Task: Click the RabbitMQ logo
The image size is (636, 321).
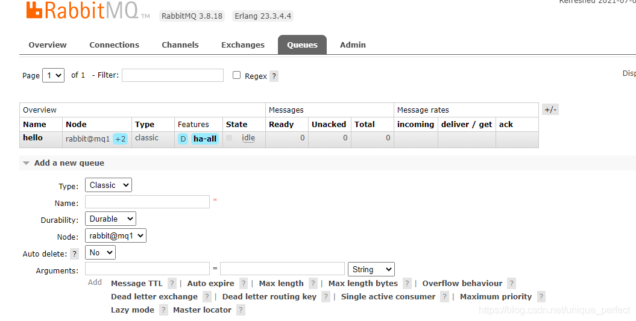Action: 88,10
